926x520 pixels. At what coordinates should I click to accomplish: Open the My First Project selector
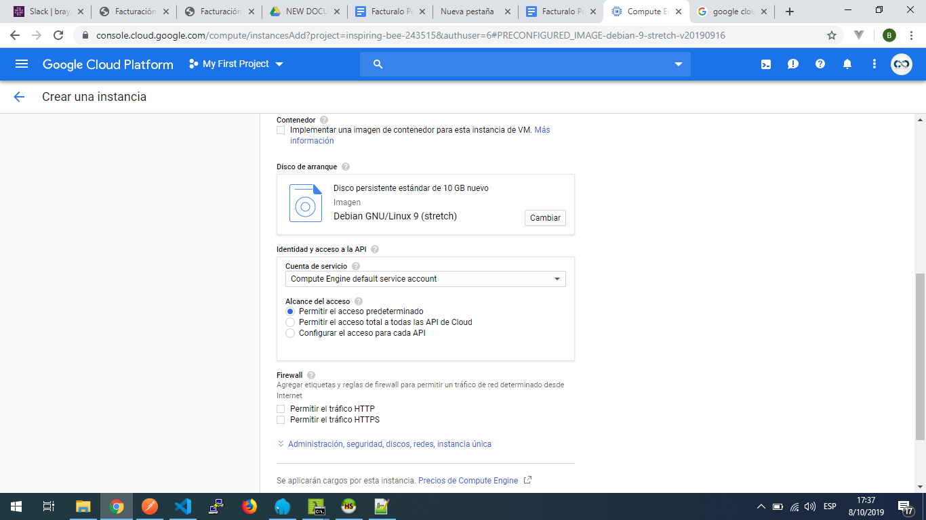point(236,64)
